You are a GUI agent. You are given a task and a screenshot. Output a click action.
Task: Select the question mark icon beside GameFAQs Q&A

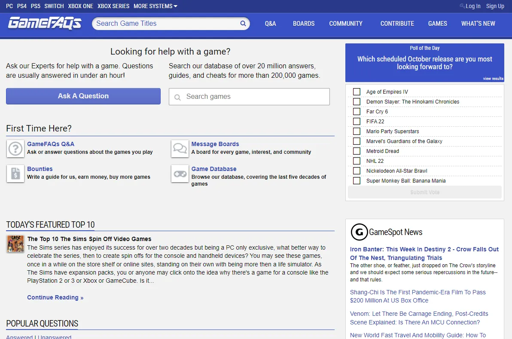point(15,149)
